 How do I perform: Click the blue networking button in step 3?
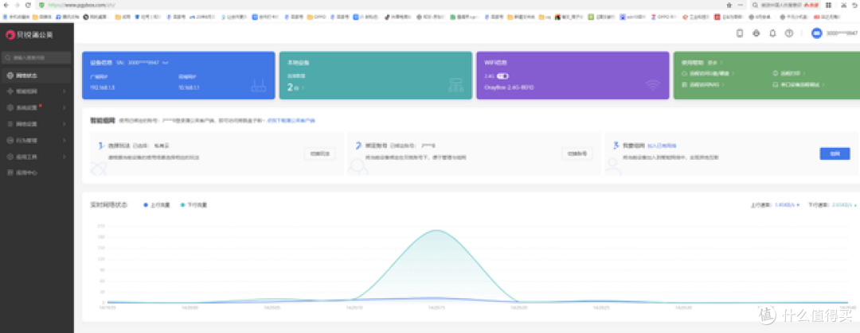pyautogui.click(x=835, y=154)
